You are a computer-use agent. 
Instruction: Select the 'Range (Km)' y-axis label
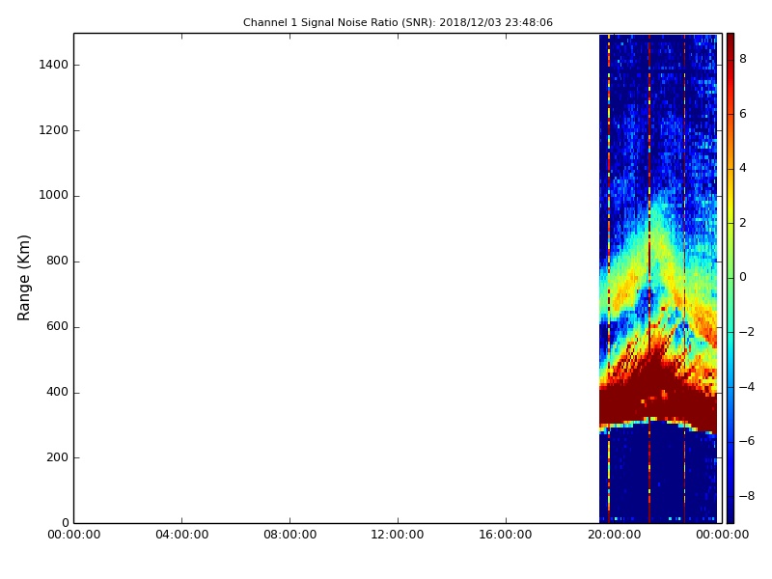pos(23,278)
